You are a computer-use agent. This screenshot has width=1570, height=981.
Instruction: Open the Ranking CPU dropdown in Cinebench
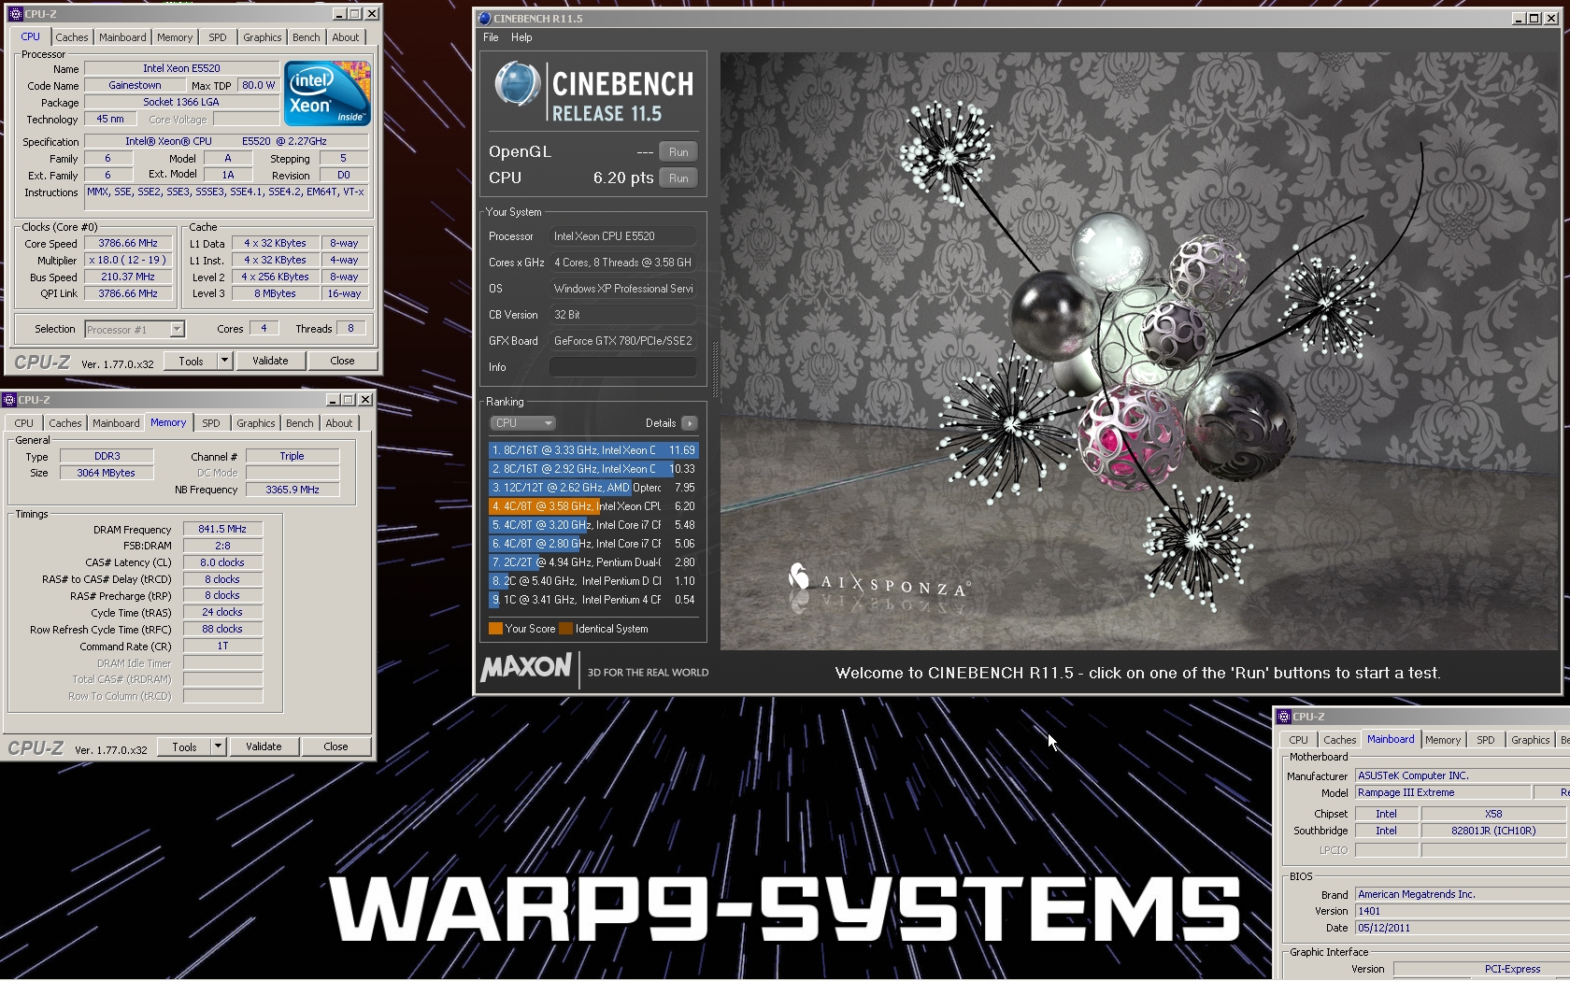(522, 423)
